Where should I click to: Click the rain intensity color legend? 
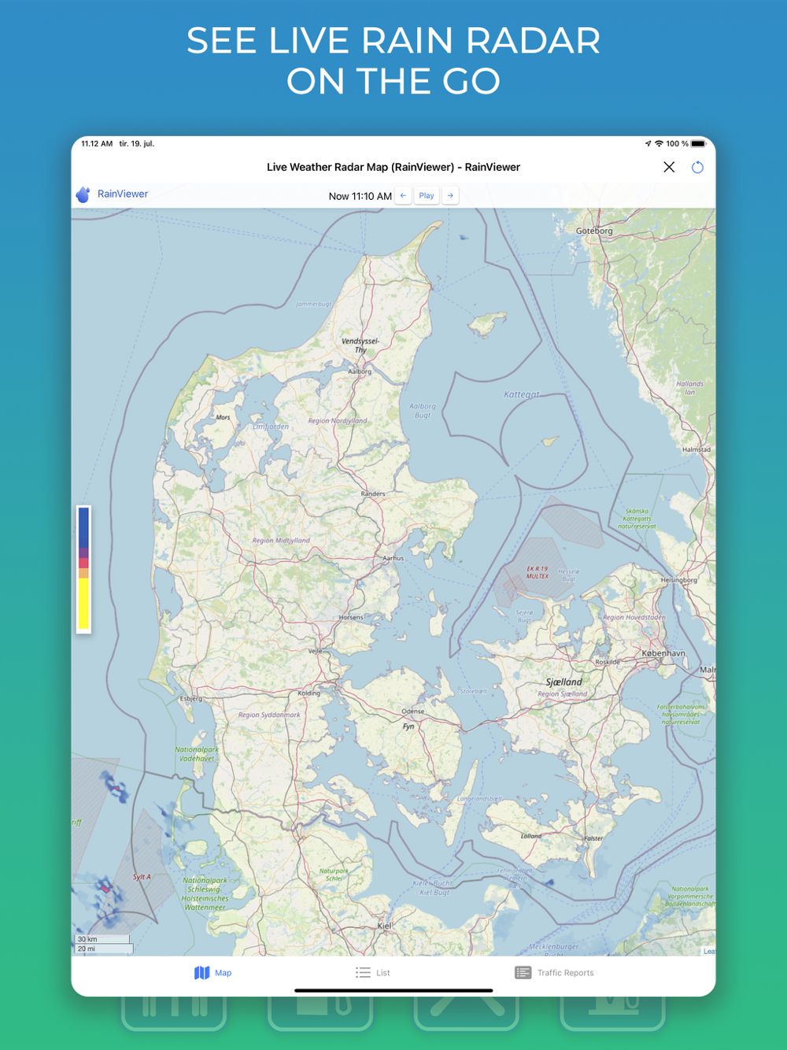click(83, 568)
